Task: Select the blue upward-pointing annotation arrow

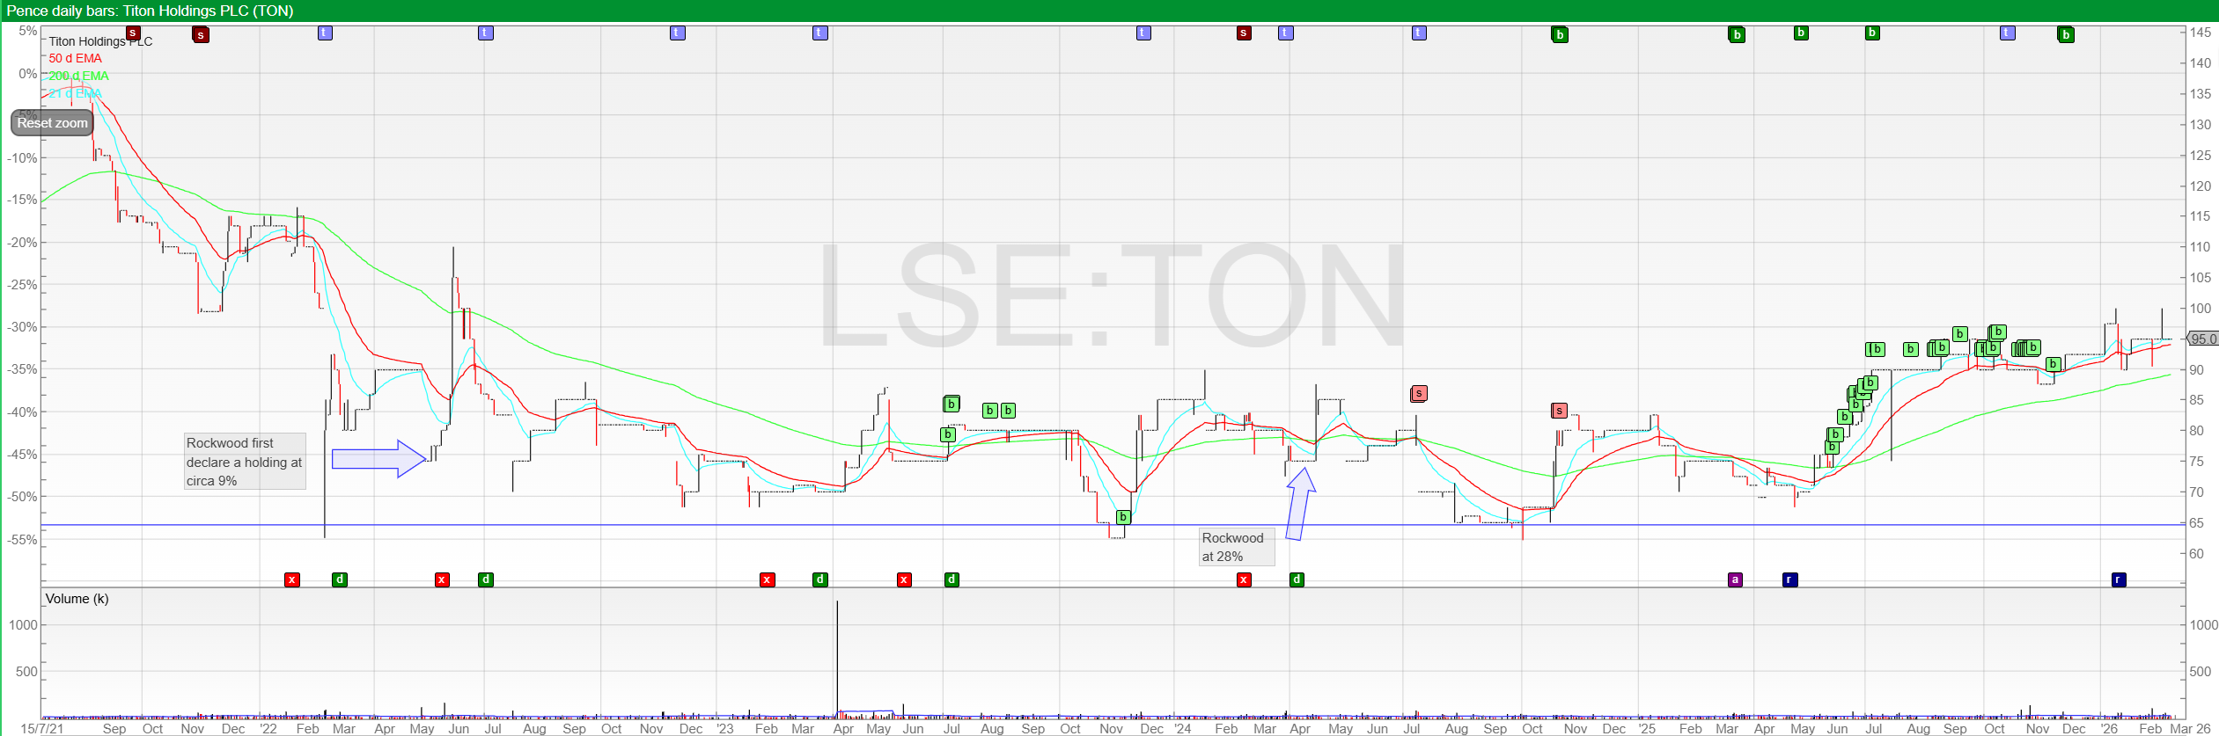Action: click(1299, 504)
